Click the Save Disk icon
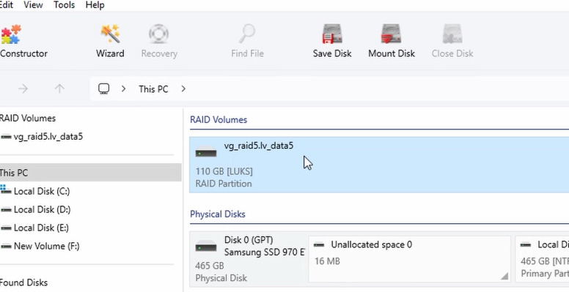Viewport: 569px width, 292px height. pos(332,34)
